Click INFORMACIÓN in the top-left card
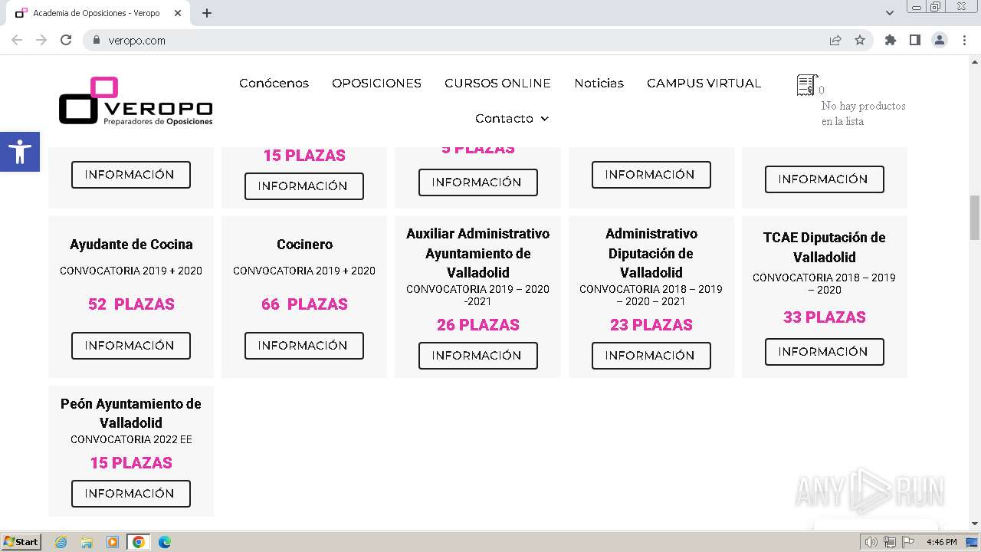The width and height of the screenshot is (981, 552). (131, 175)
